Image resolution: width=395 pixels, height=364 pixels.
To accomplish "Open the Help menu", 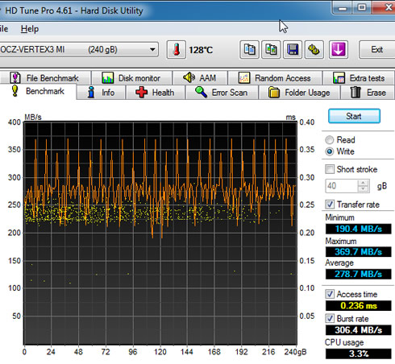I will point(30,29).
